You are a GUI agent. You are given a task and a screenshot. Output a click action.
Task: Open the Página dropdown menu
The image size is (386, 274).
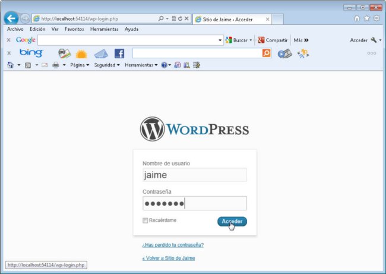coord(80,65)
